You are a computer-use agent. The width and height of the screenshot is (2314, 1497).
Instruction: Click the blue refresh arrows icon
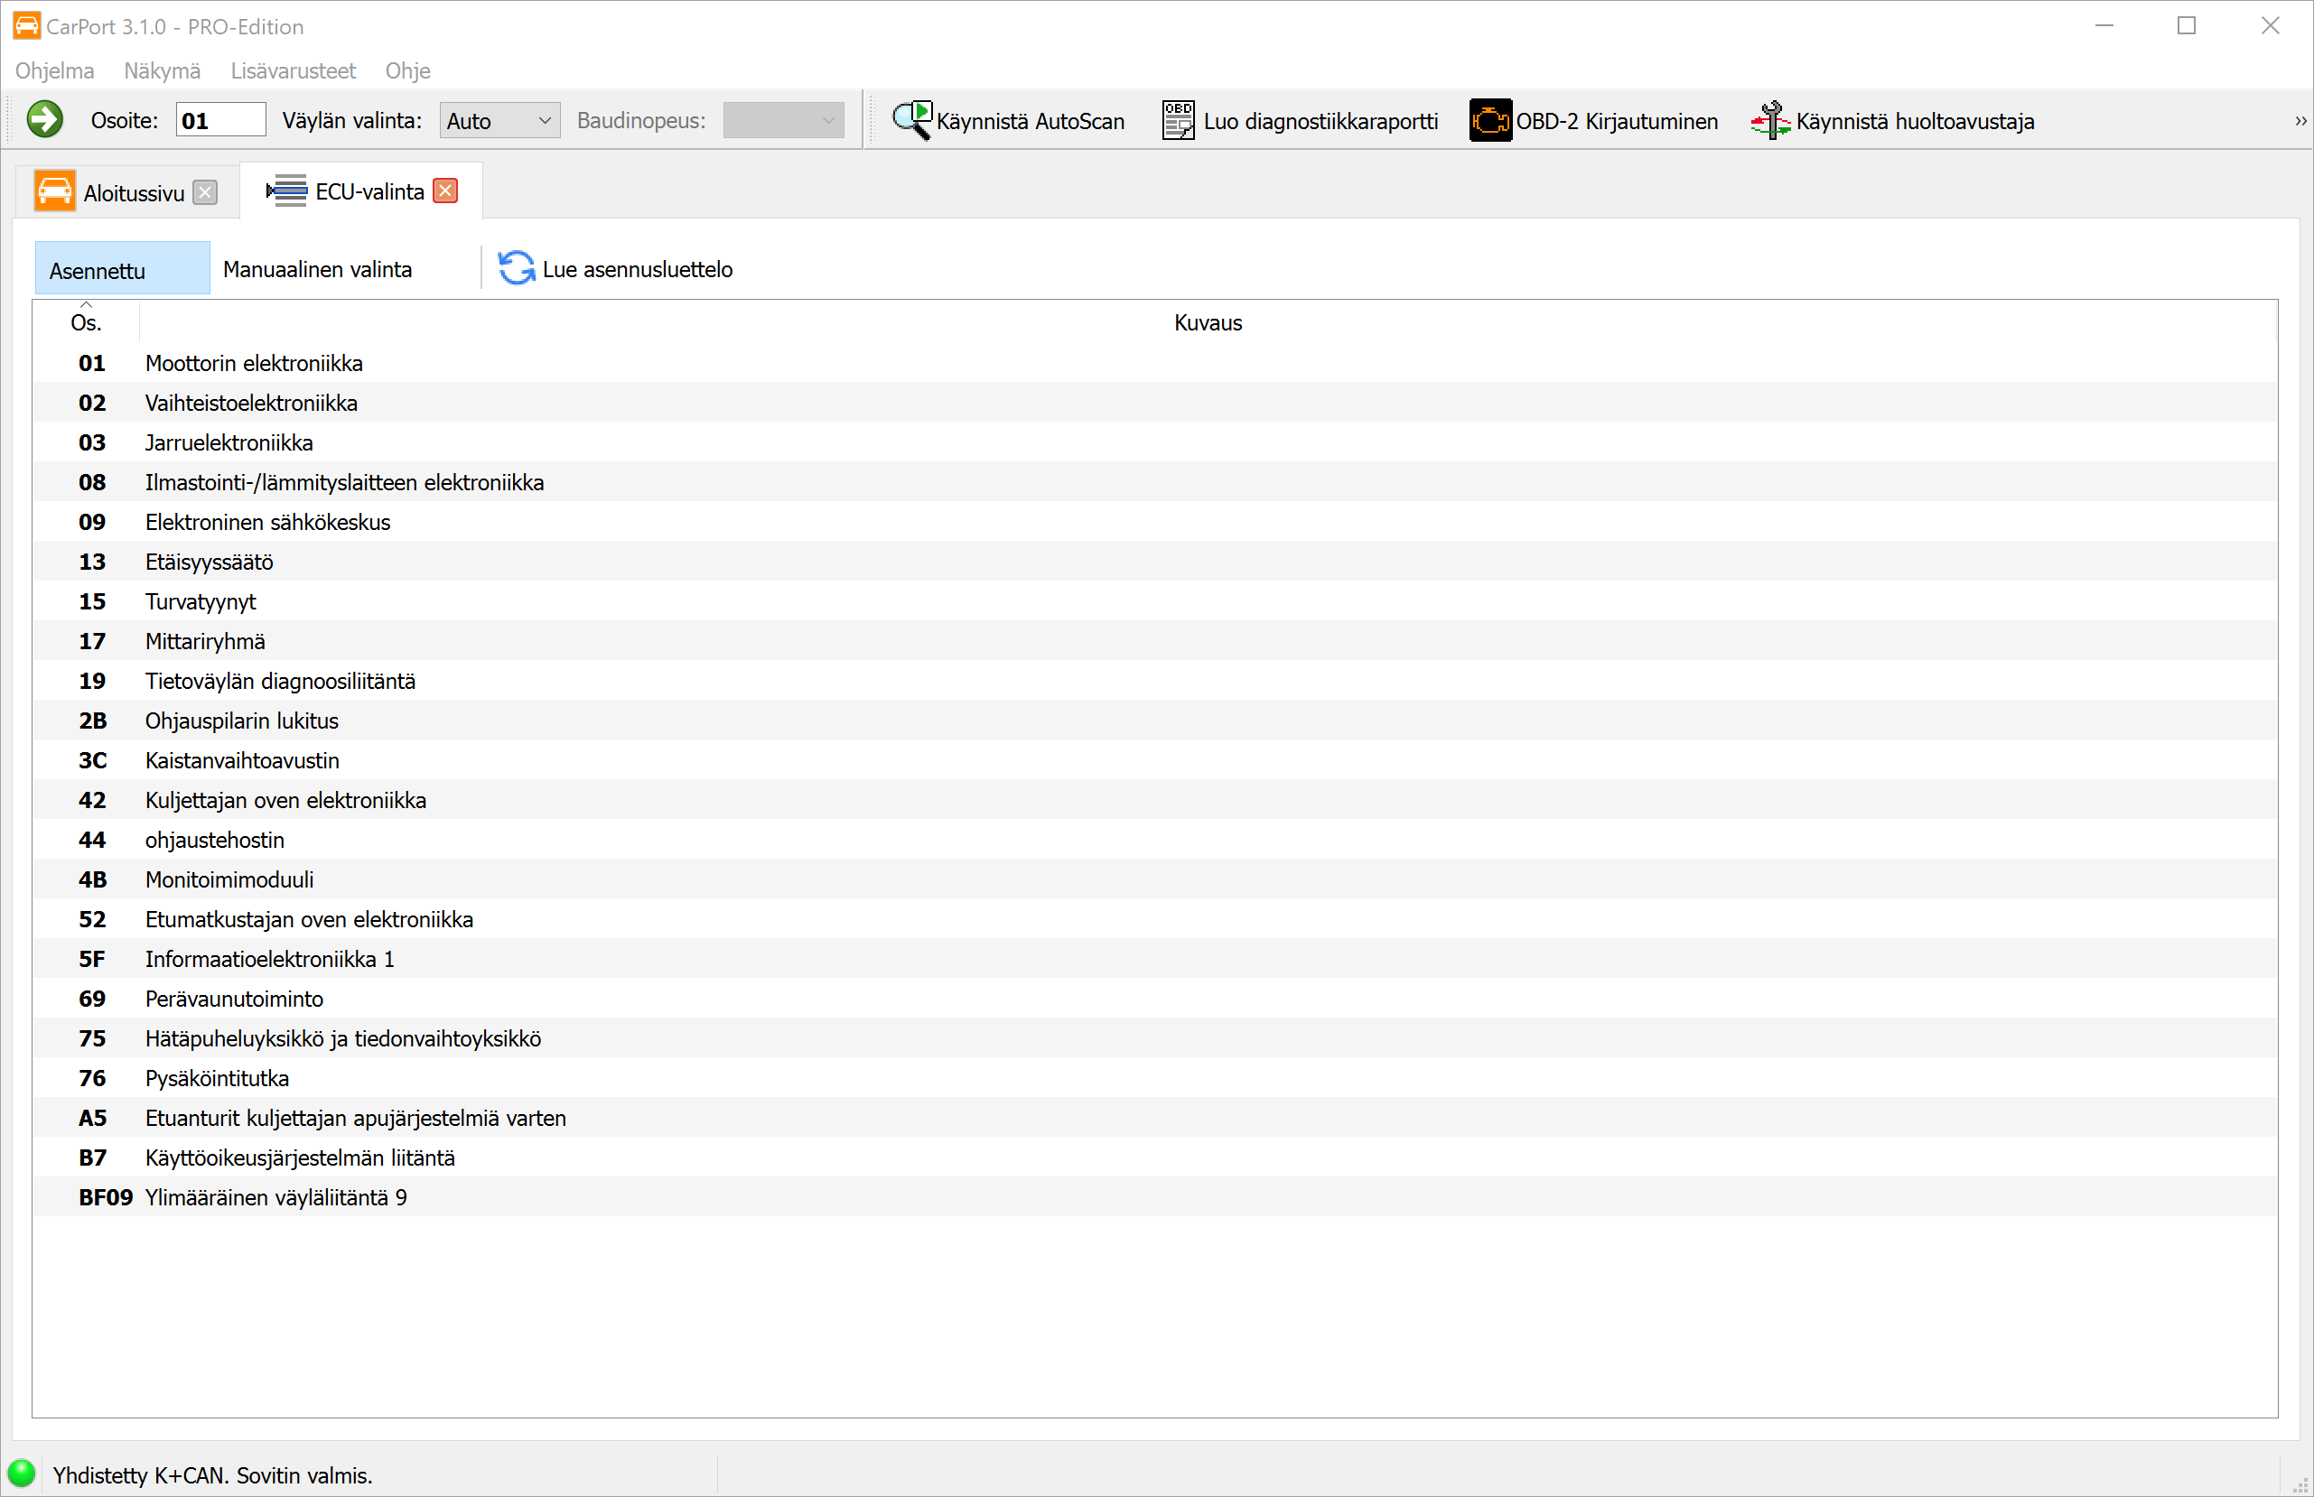[517, 268]
